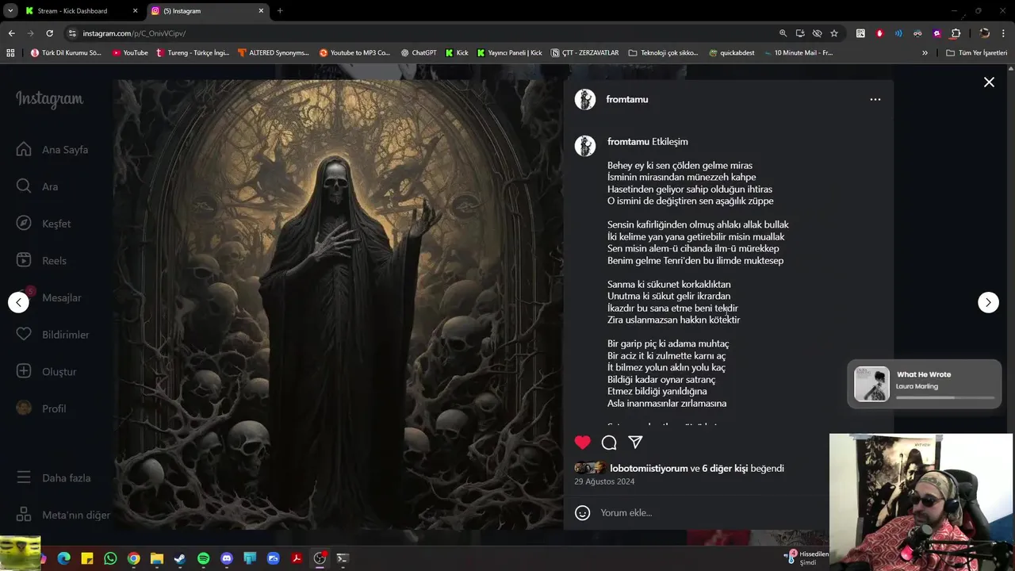The width and height of the screenshot is (1015, 571).
Task: Open the QR code extension
Action: coord(860,33)
